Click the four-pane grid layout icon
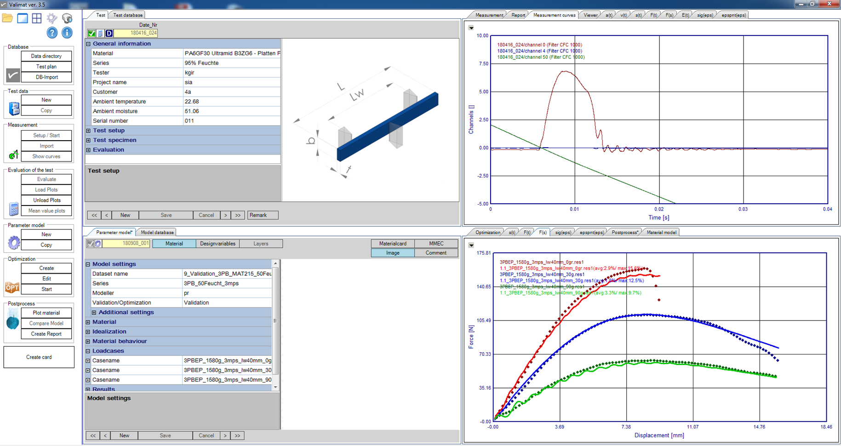Screen dimensions: 841x446 coord(37,18)
